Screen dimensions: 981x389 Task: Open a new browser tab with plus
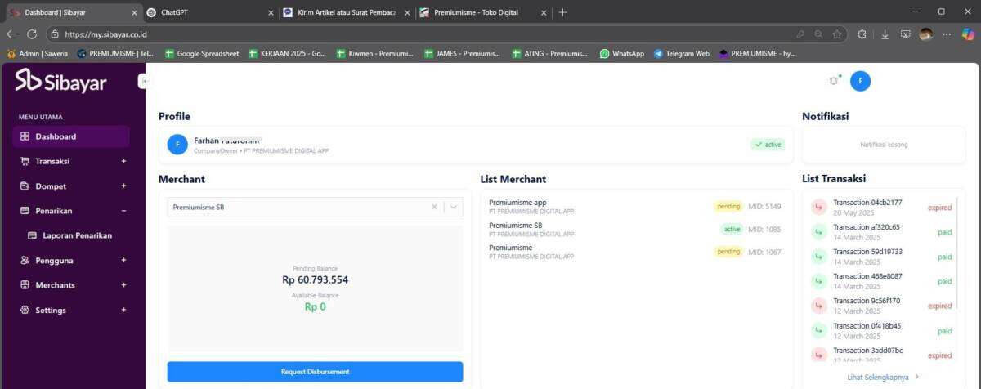pos(562,12)
